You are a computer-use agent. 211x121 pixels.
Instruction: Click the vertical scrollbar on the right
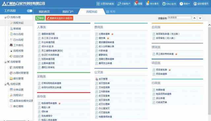point(209,71)
